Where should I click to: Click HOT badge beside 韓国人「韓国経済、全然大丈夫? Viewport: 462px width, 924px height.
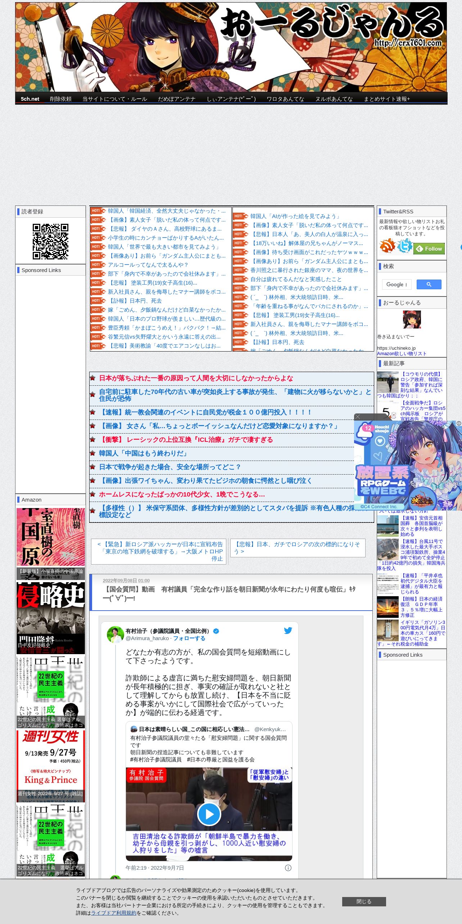click(x=98, y=211)
